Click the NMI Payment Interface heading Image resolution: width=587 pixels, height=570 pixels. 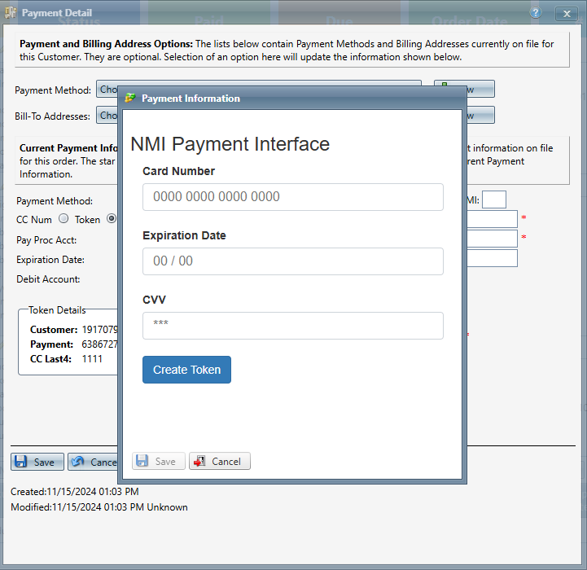(230, 144)
